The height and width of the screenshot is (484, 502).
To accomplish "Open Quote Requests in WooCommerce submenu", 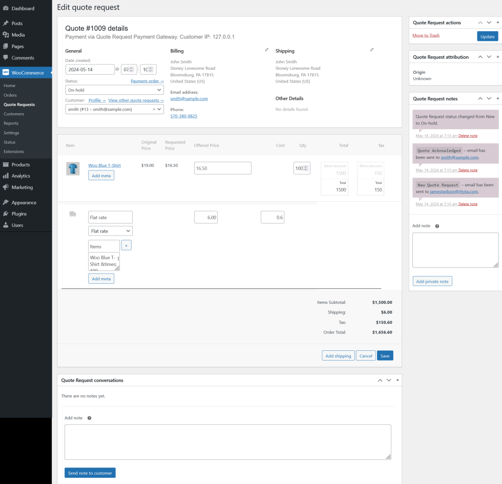I will [x=19, y=104].
